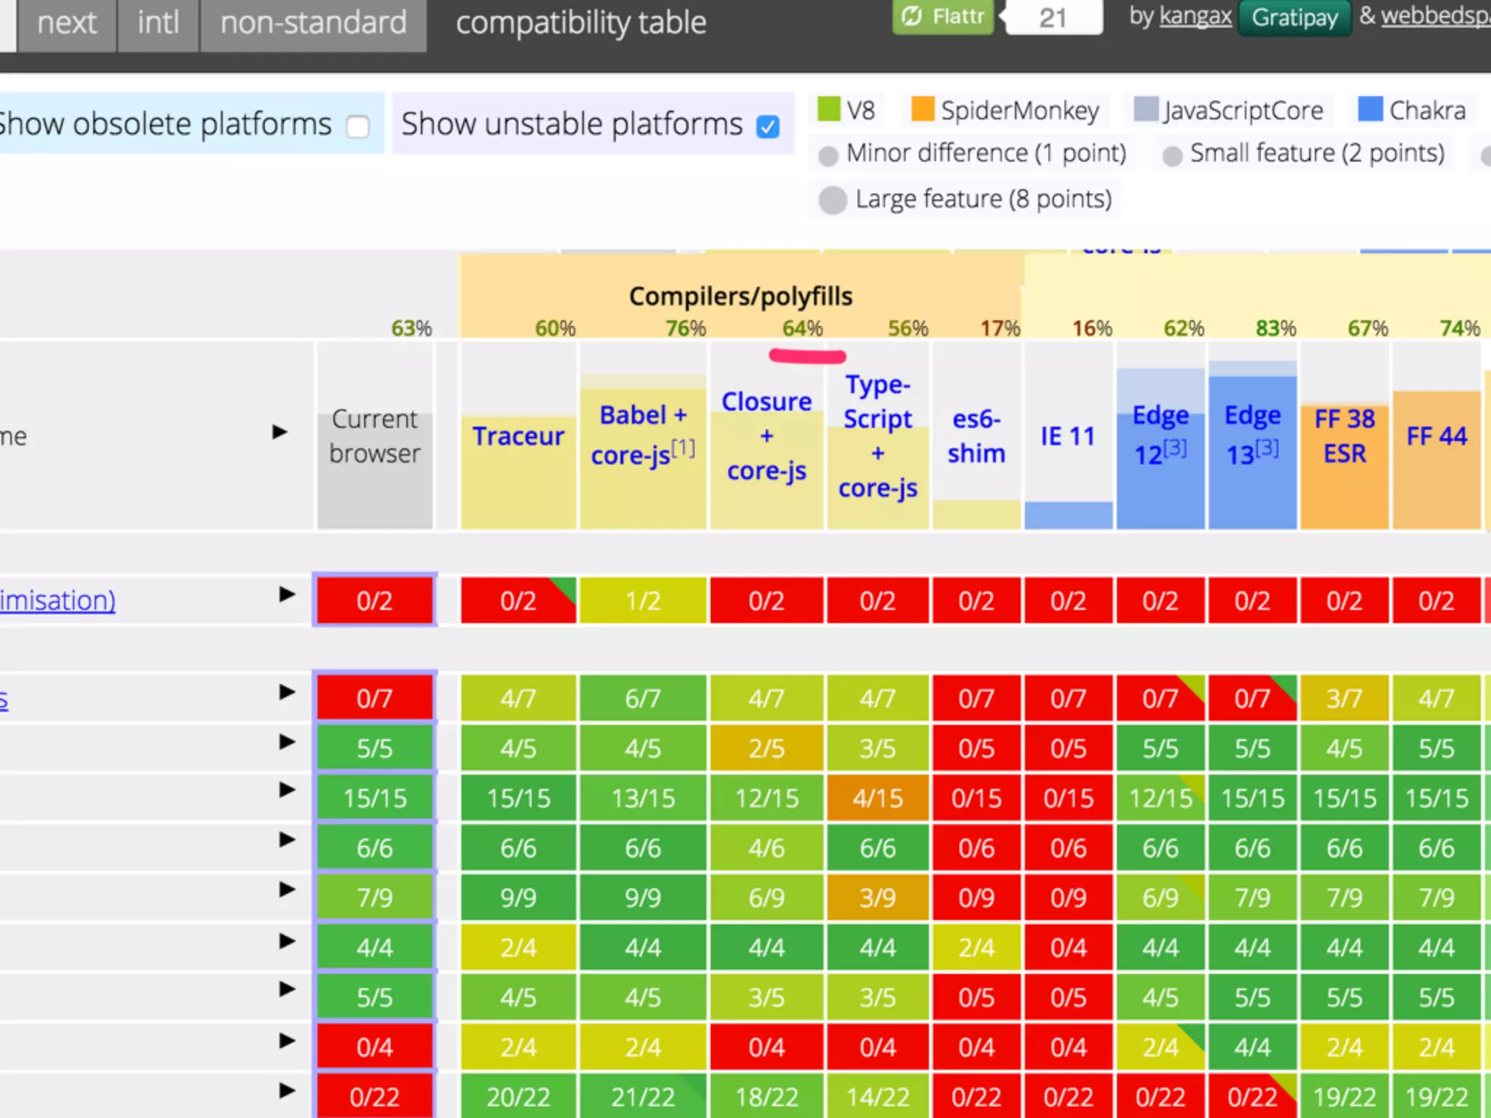Click the V8 green legend square
The height and width of the screenshot is (1118, 1491).
pyautogui.click(x=828, y=109)
